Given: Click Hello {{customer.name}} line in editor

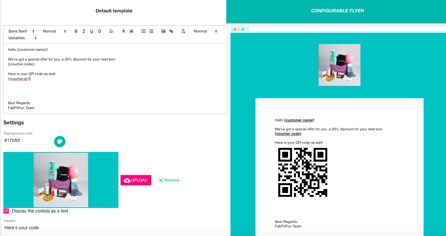Looking at the screenshot, I should (28, 49).
